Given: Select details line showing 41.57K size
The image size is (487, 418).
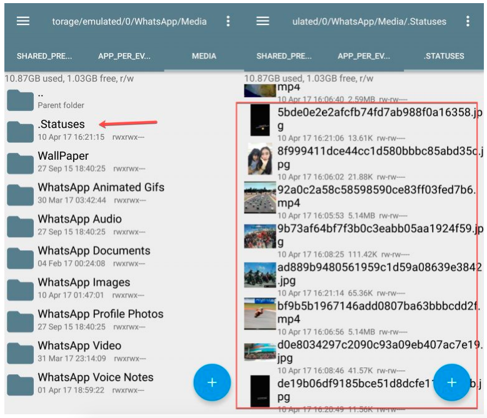Looking at the screenshot, I should pos(341,371).
